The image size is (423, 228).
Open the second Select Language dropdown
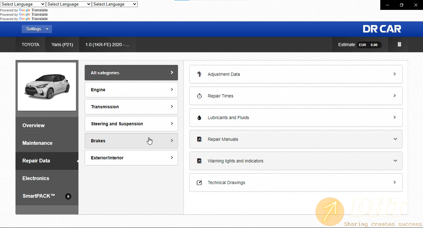[x=69, y=4]
